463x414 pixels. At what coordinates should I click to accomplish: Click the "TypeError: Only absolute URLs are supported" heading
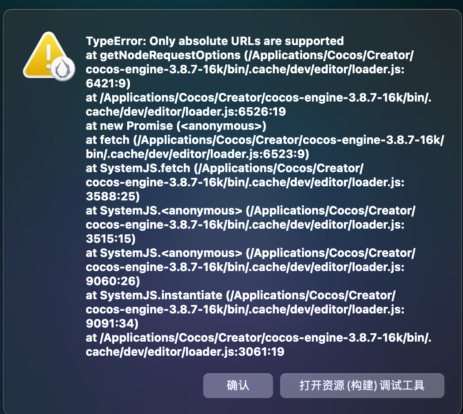point(215,41)
